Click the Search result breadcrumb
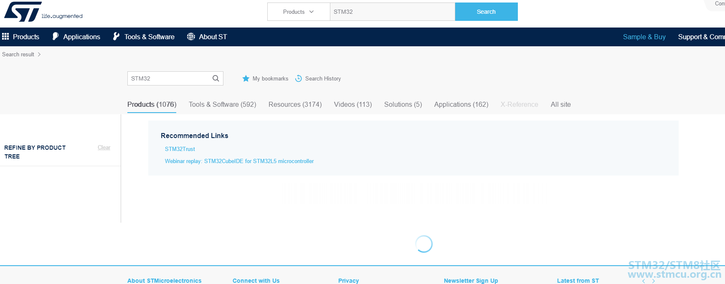The height and width of the screenshot is (284, 725). [18, 54]
